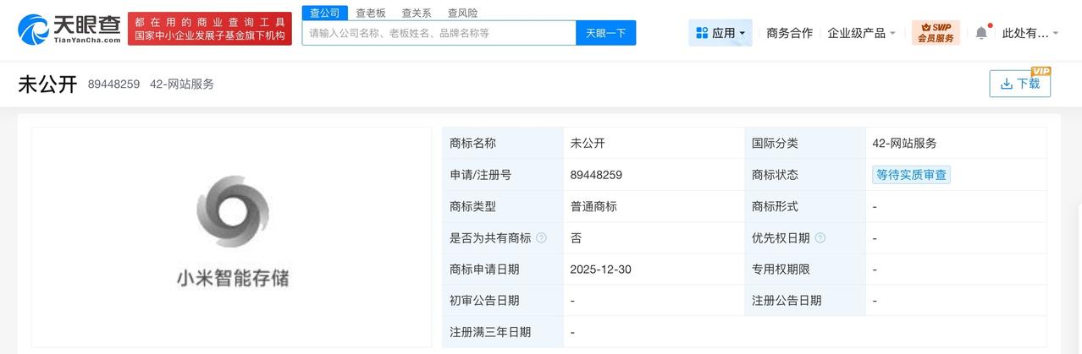Click the download icon in 下载 button
Image resolution: width=1082 pixels, height=354 pixels.
pyautogui.click(x=1007, y=84)
